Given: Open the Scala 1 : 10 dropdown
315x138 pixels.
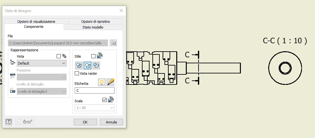Looking at the screenshot, I should (x=94, y=108).
